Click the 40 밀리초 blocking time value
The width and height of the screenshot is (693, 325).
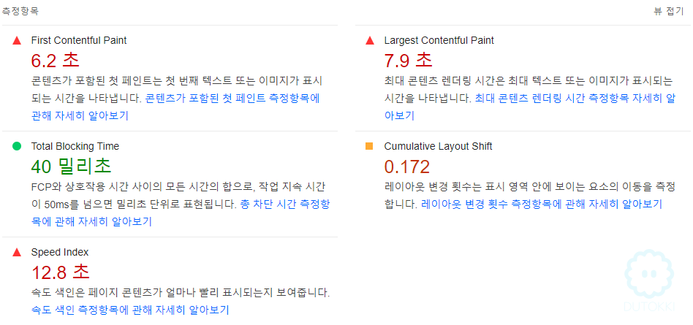tap(71, 167)
